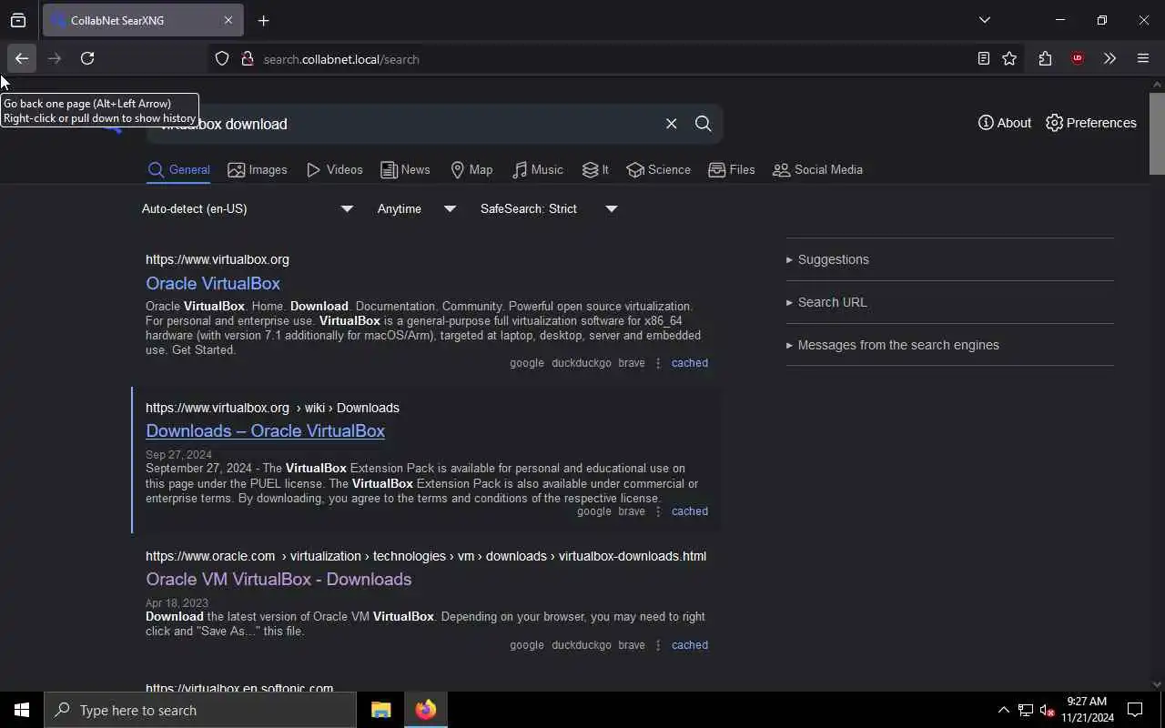This screenshot has height=728, width=1165.
Task: Show more toolbar tools chevron
Action: pos(1109,59)
